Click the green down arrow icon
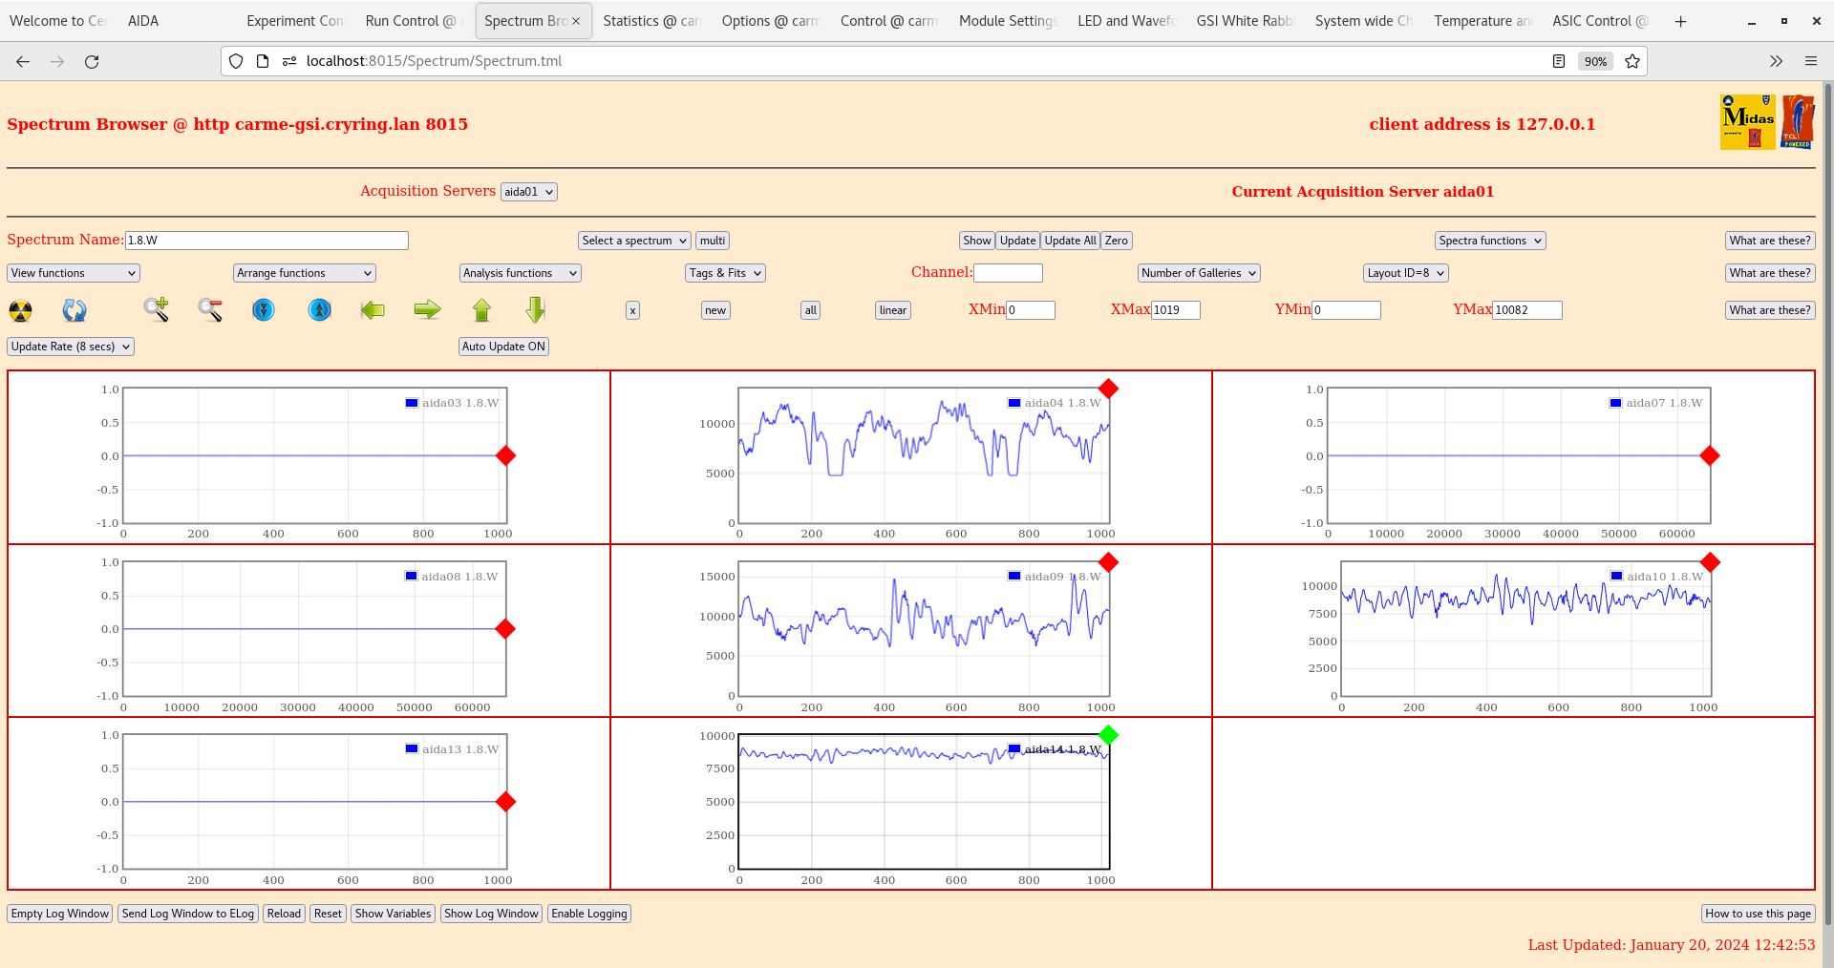Viewport: 1834px width, 968px height. pyautogui.click(x=536, y=309)
